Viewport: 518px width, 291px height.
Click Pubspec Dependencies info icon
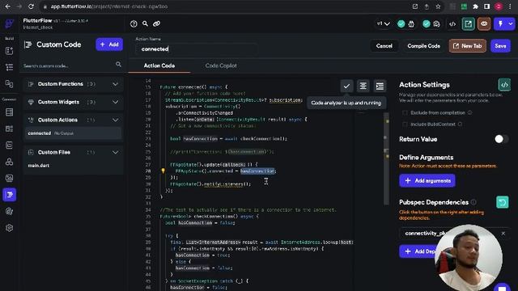pyautogui.click(x=473, y=202)
